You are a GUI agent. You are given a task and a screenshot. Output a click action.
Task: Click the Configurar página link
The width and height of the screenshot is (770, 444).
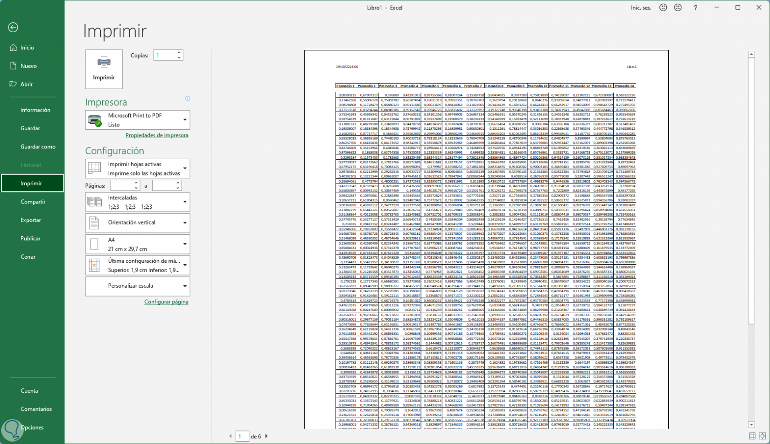click(166, 302)
